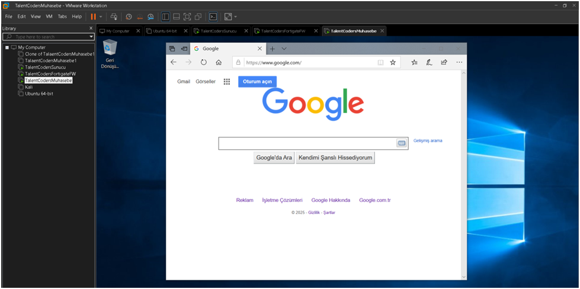Screen dimensions: 580x289
Task: Open the Help menu
Action: coord(77,17)
